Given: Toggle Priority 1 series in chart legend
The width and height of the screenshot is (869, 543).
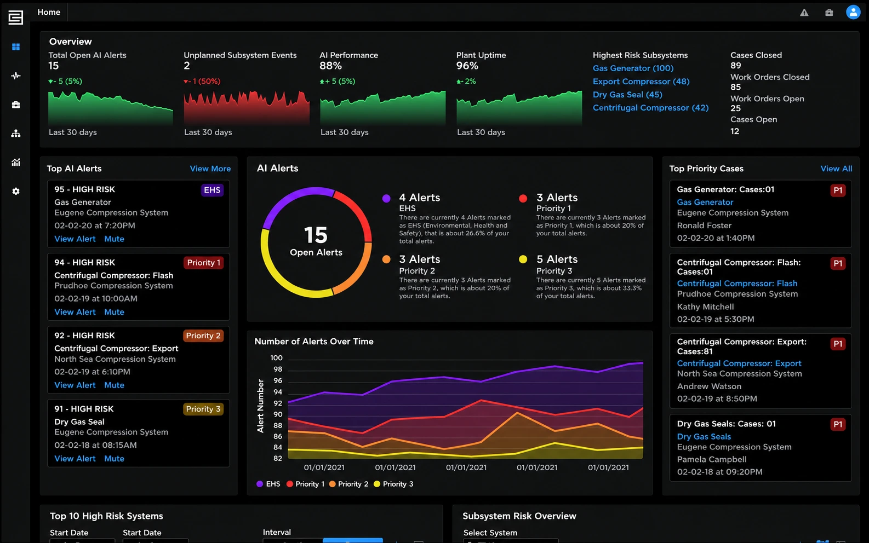Looking at the screenshot, I should [x=306, y=484].
